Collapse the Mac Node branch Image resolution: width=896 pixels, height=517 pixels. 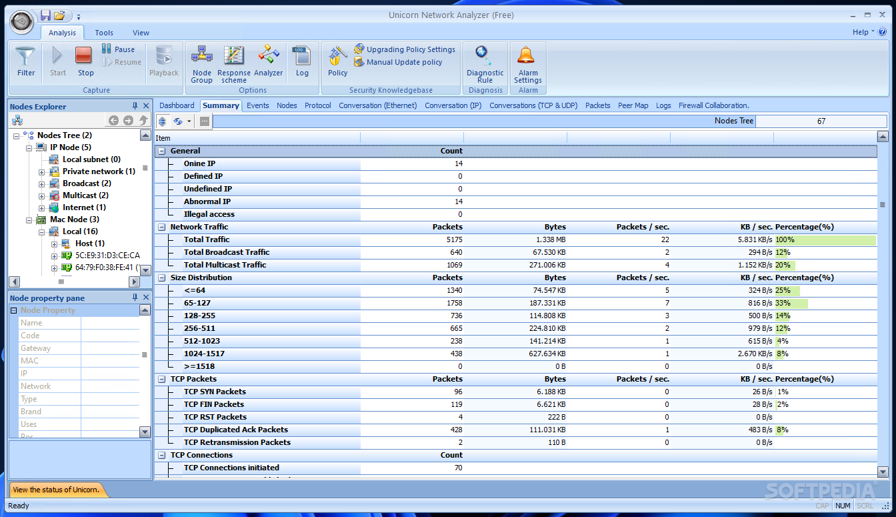coord(29,219)
